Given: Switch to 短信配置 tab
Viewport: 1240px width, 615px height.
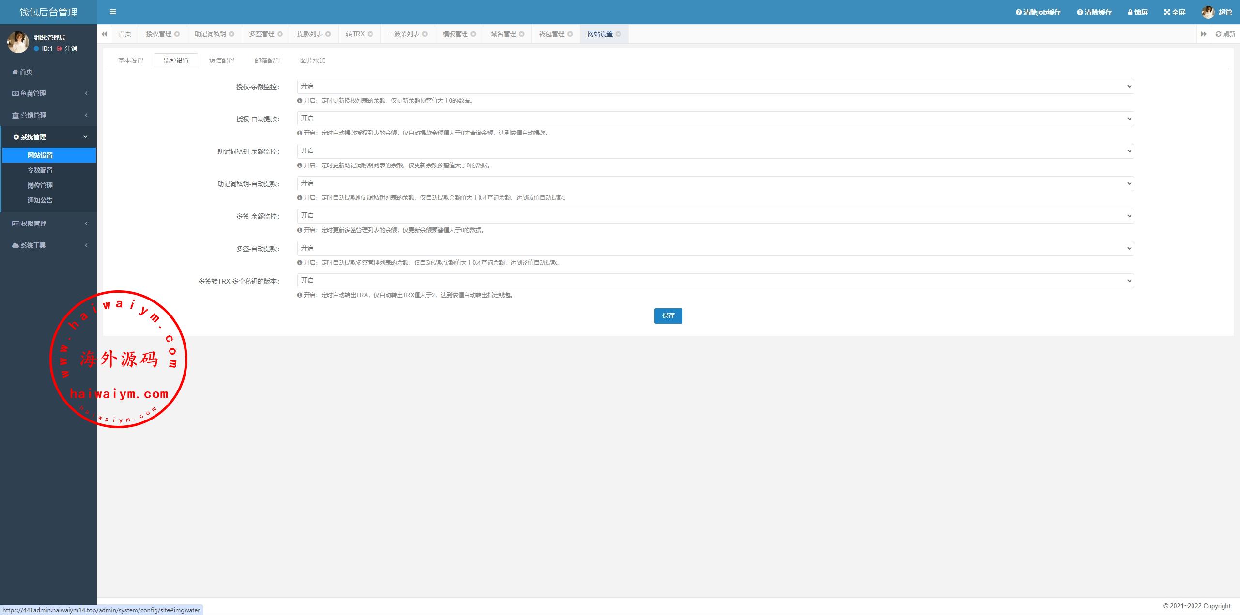Looking at the screenshot, I should (x=221, y=60).
